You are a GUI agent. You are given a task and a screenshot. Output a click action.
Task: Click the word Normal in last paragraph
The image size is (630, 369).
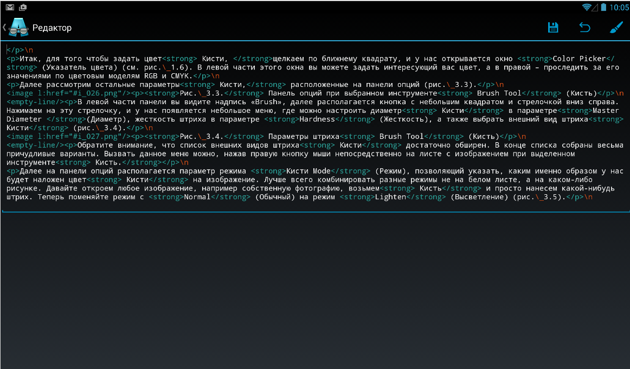[197, 197]
